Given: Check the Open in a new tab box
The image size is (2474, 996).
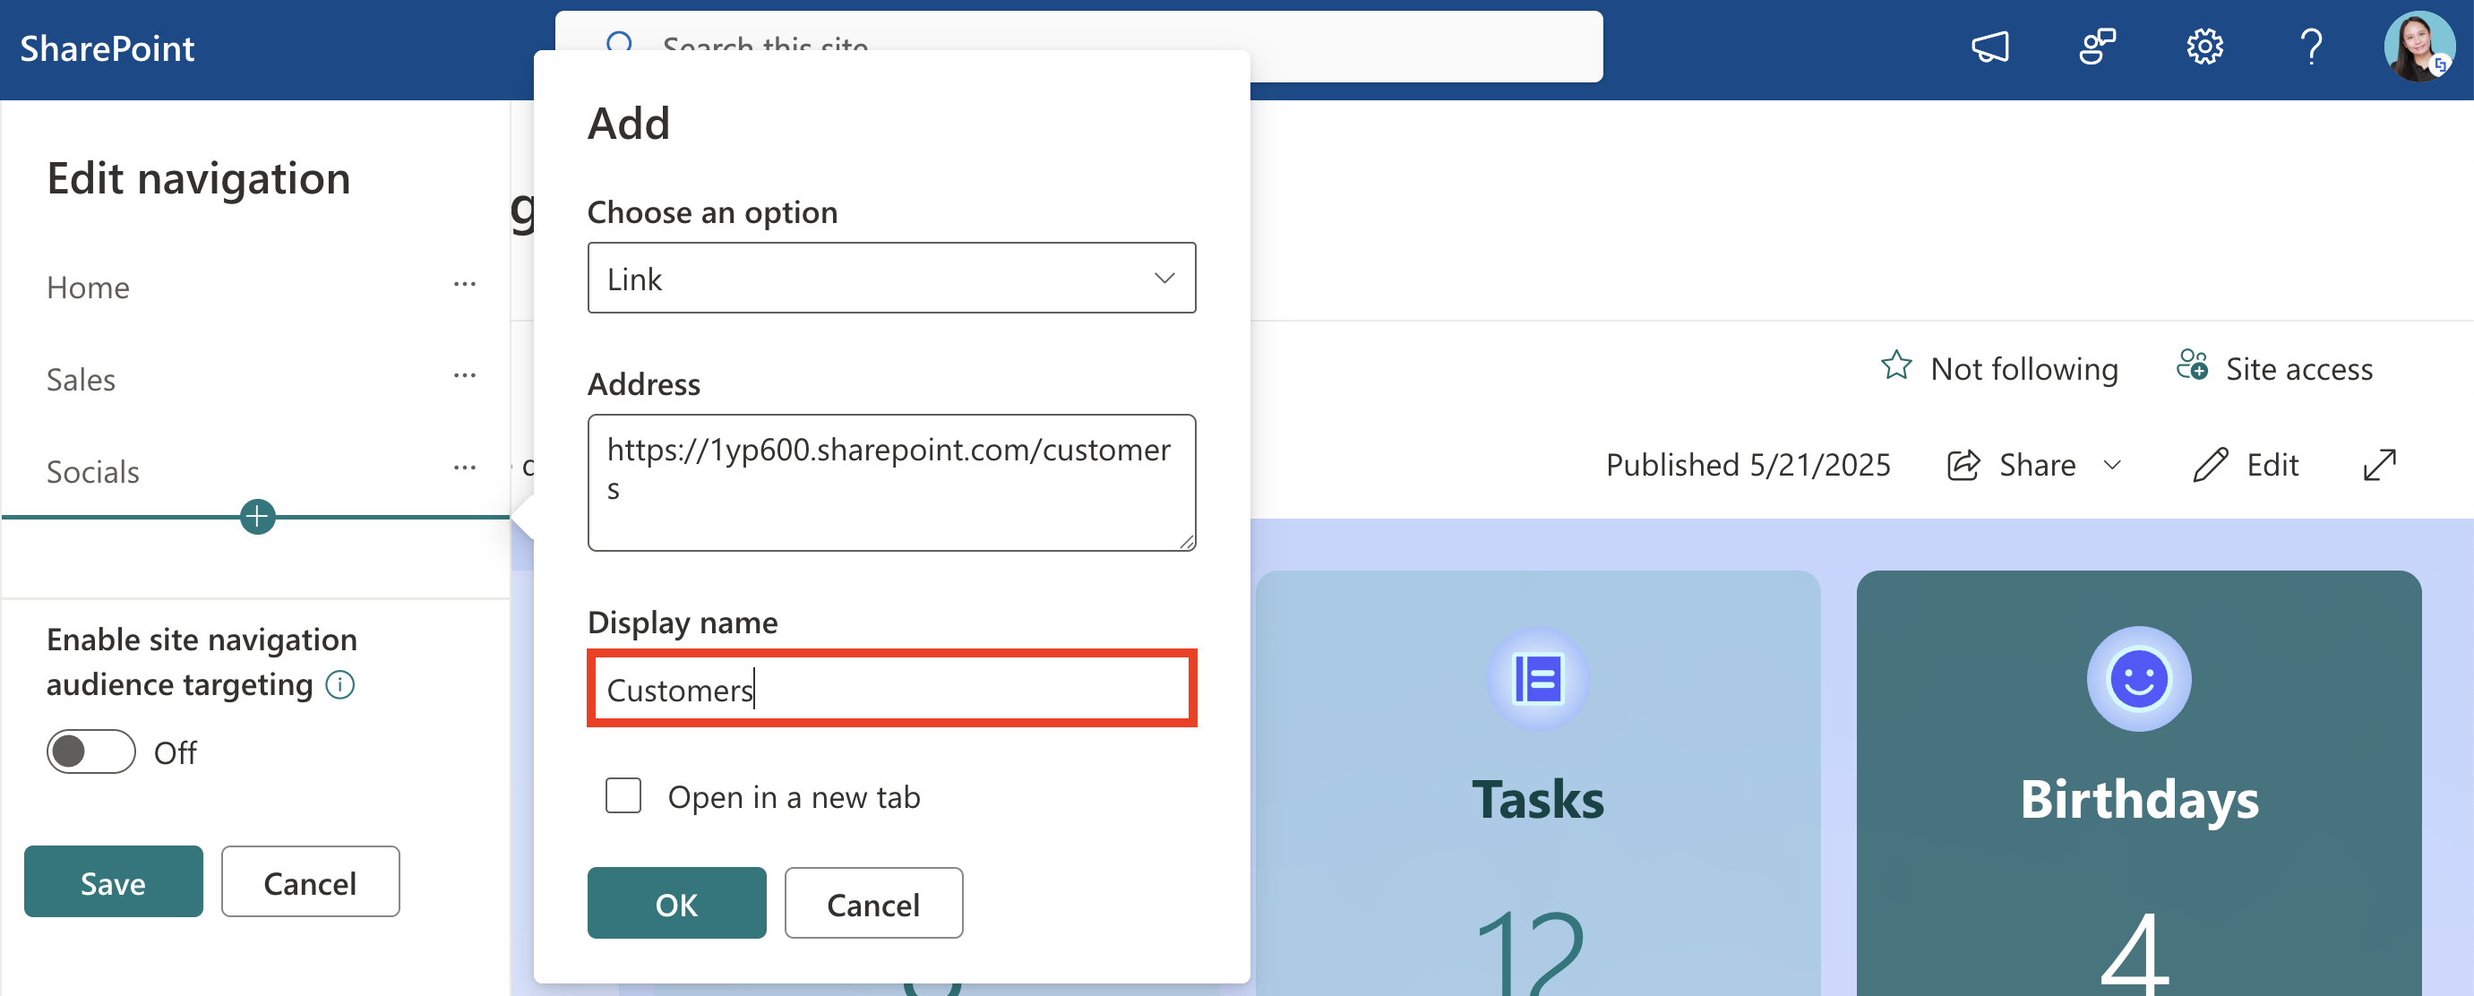Looking at the screenshot, I should coord(623,796).
